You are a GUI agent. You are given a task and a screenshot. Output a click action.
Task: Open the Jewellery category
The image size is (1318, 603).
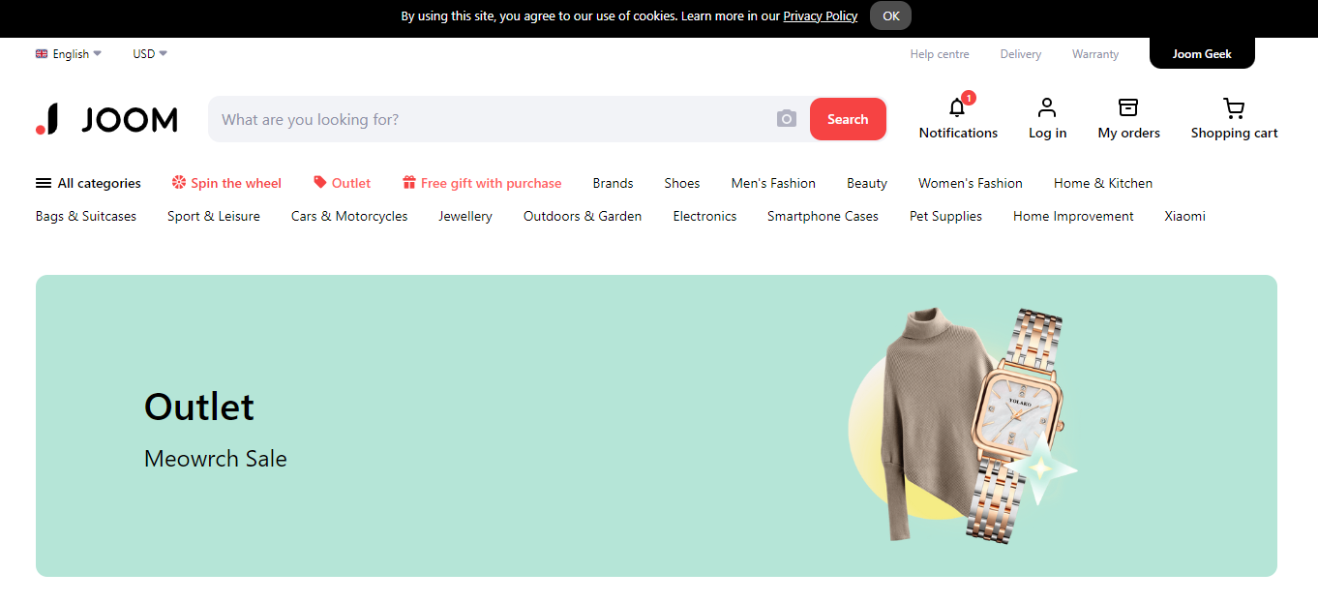click(x=465, y=216)
